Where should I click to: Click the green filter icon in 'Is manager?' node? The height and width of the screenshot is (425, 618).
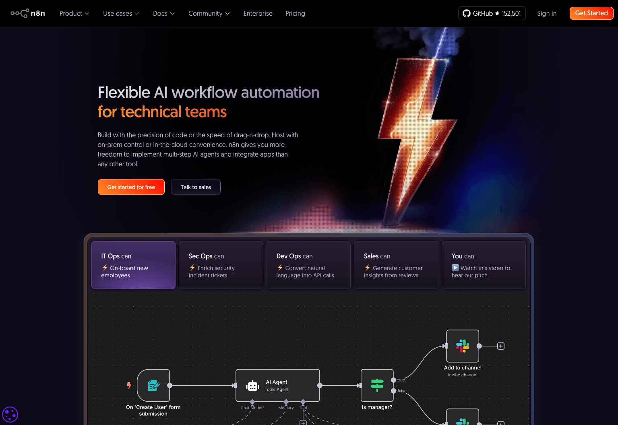(376, 385)
